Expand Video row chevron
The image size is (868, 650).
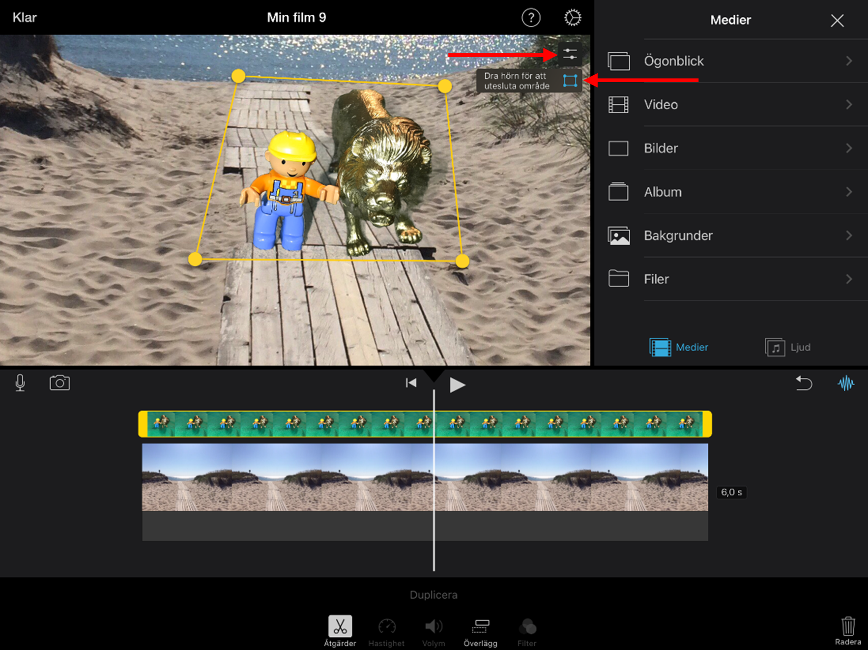click(x=849, y=105)
